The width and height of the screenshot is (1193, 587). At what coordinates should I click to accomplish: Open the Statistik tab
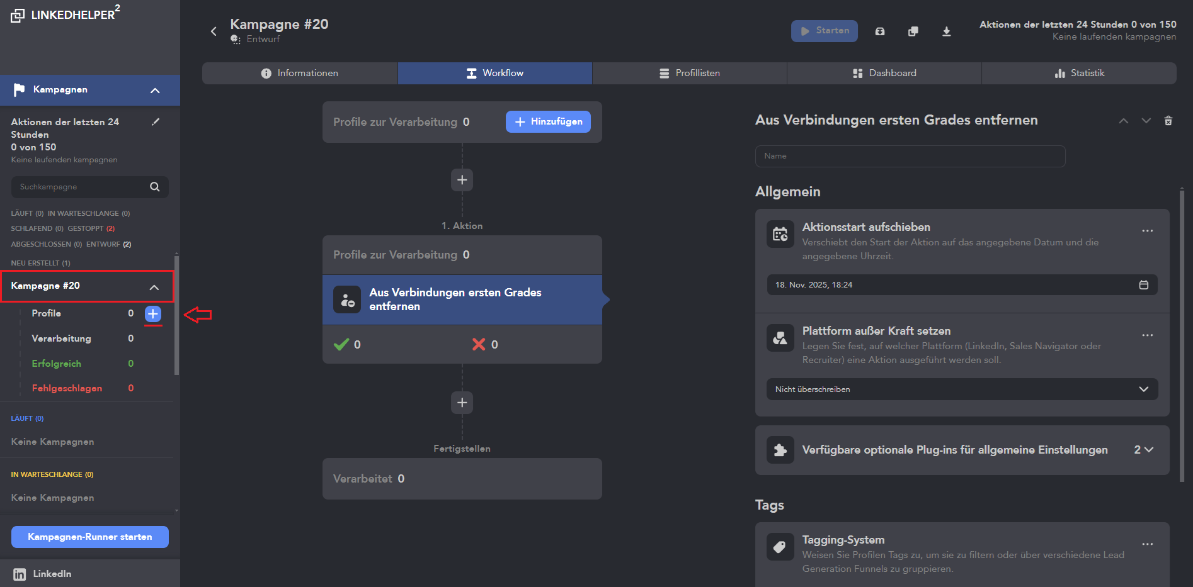pyautogui.click(x=1078, y=73)
